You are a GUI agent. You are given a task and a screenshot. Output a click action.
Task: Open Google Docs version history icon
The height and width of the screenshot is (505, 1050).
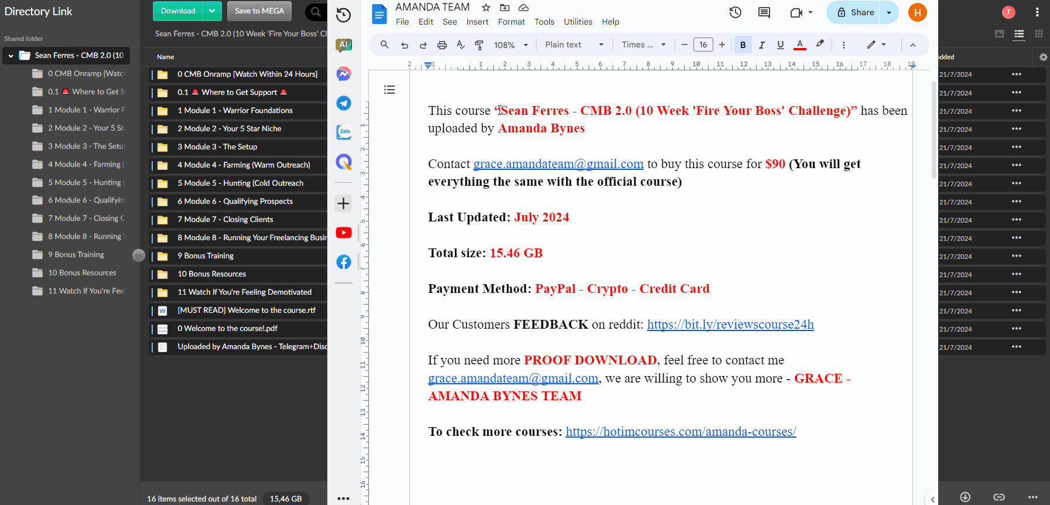click(x=736, y=12)
